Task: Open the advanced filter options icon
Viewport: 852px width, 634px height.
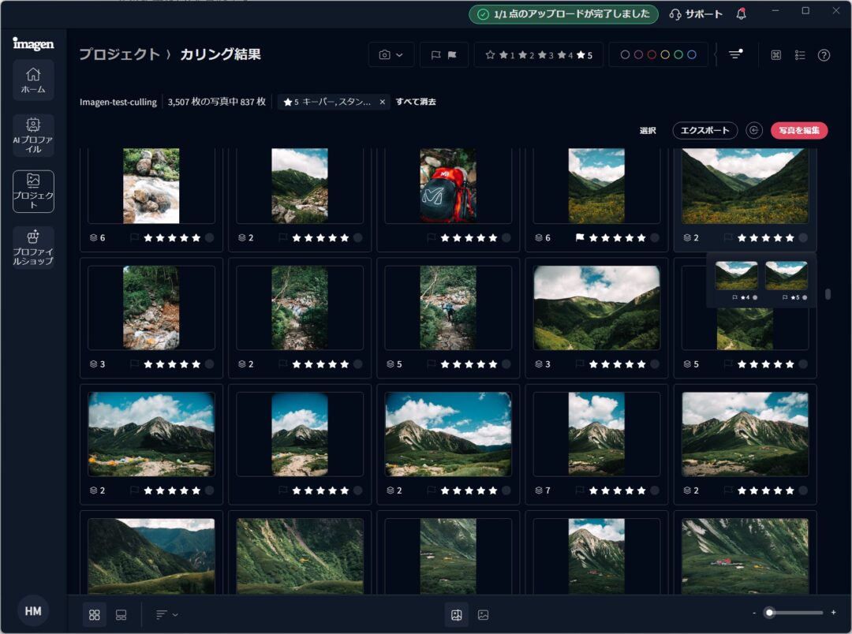Action: pos(735,54)
